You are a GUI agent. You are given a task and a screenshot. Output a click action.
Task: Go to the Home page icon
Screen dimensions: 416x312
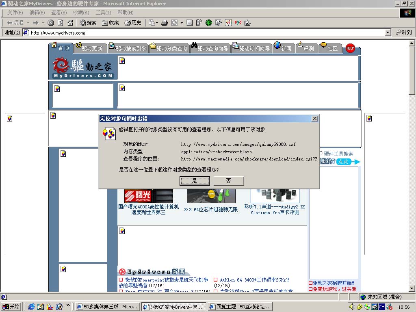point(70,23)
